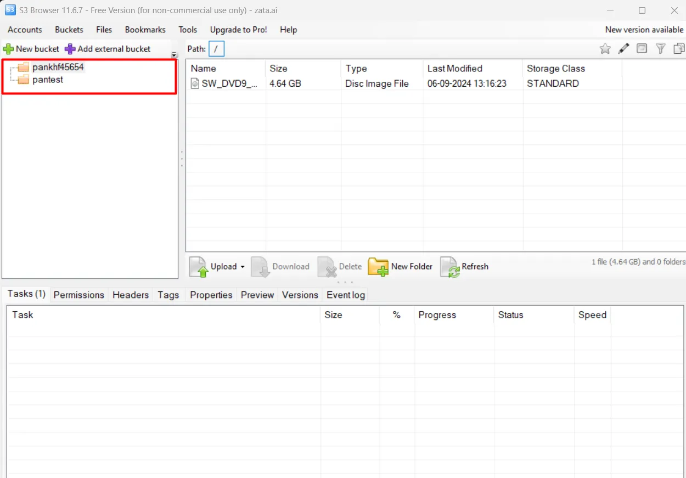Click the copy icon at toolbar end
686x478 pixels.
pyautogui.click(x=679, y=49)
